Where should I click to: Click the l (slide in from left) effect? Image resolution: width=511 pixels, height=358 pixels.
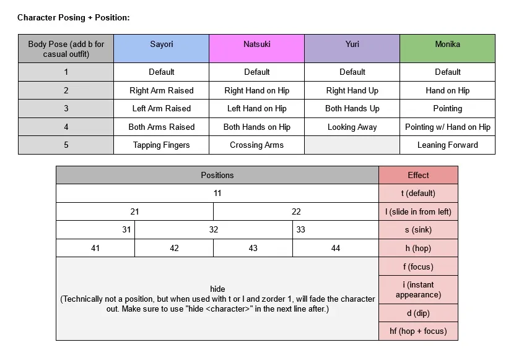[419, 211]
